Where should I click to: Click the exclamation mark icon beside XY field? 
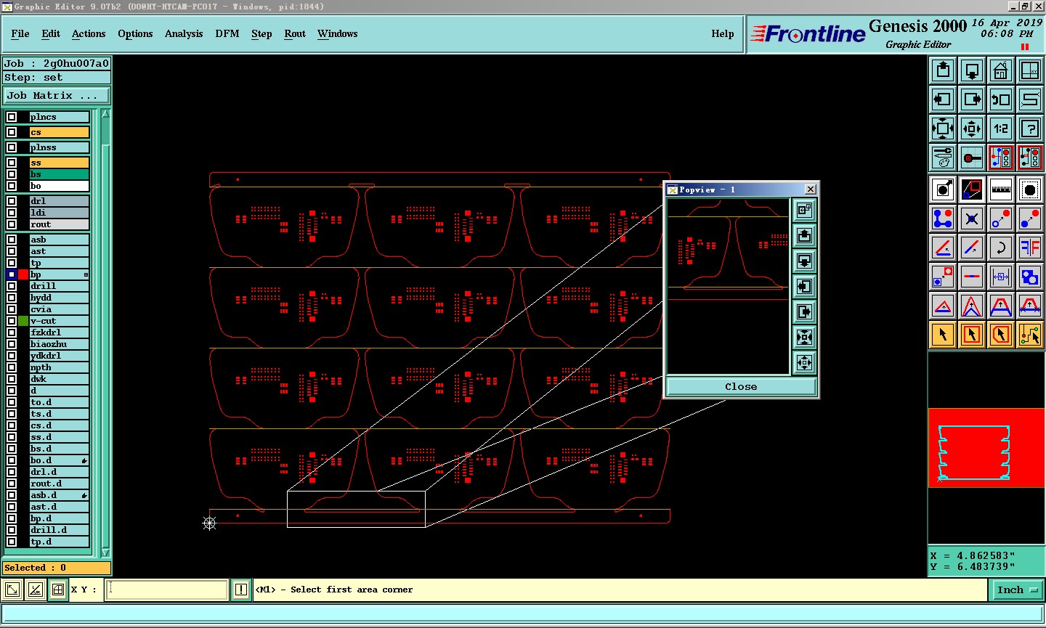click(x=241, y=590)
